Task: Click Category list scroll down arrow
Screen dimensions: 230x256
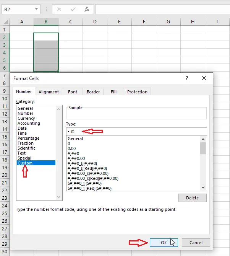Action: 59,197
